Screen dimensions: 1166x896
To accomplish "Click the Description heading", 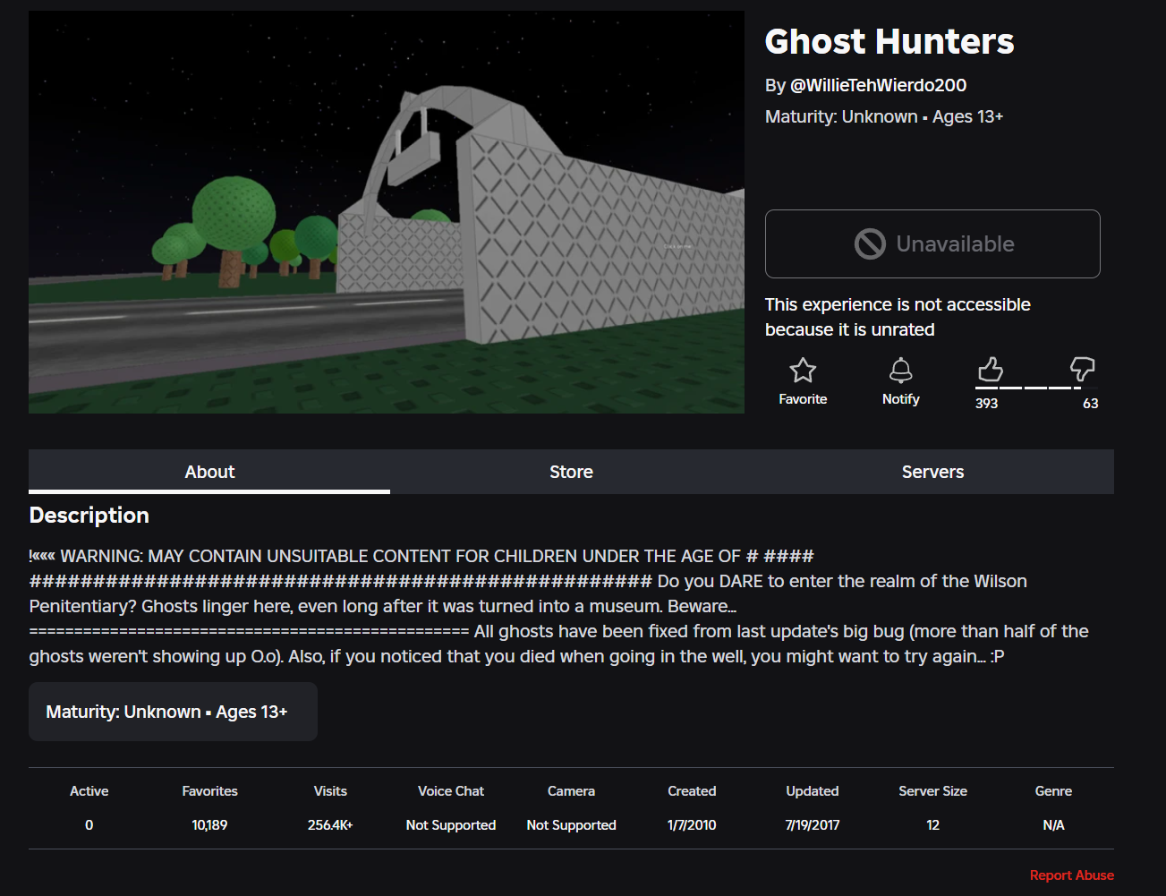I will pos(89,516).
